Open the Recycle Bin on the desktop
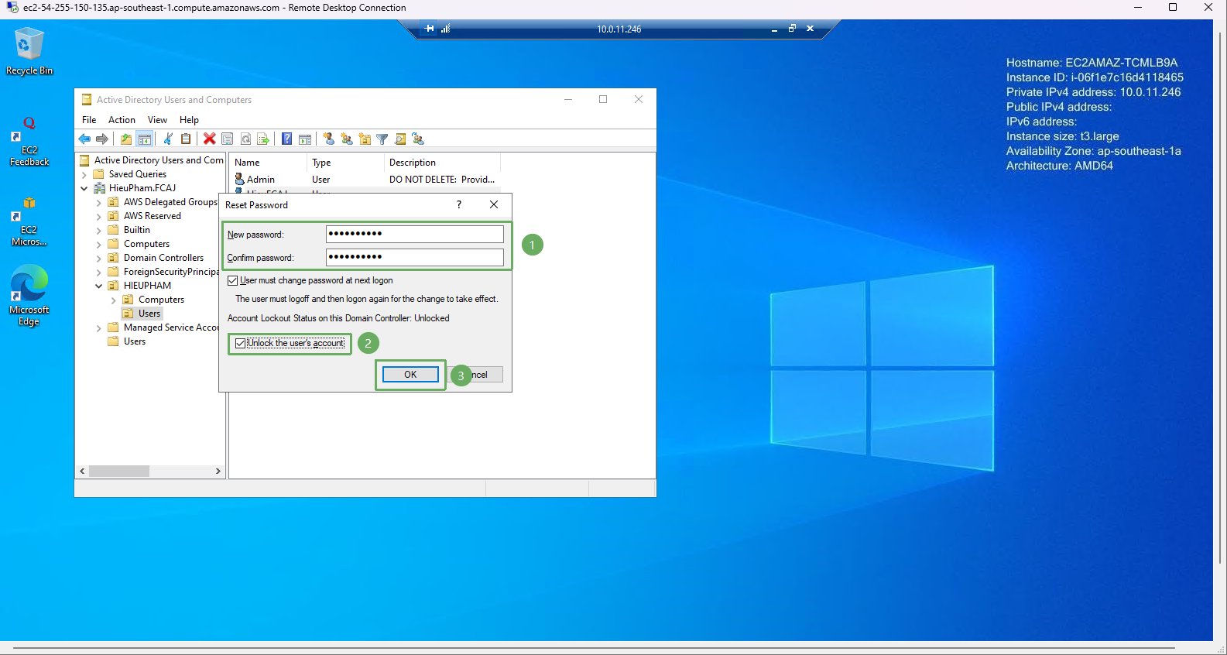This screenshot has width=1227, height=655. pyautogui.click(x=29, y=51)
